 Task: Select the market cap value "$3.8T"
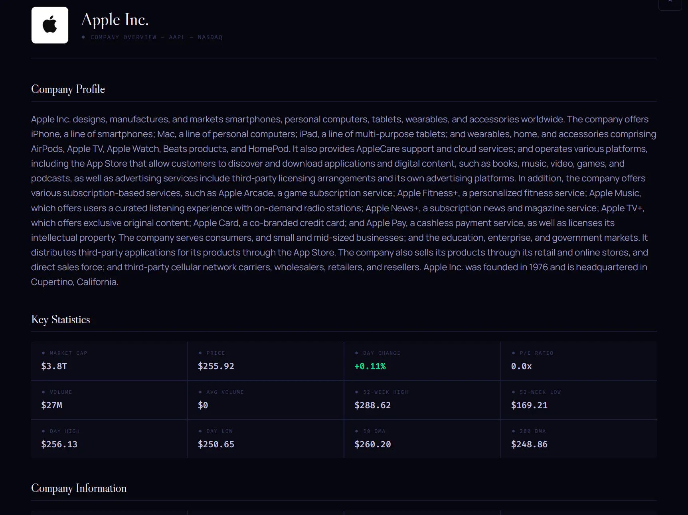(54, 366)
